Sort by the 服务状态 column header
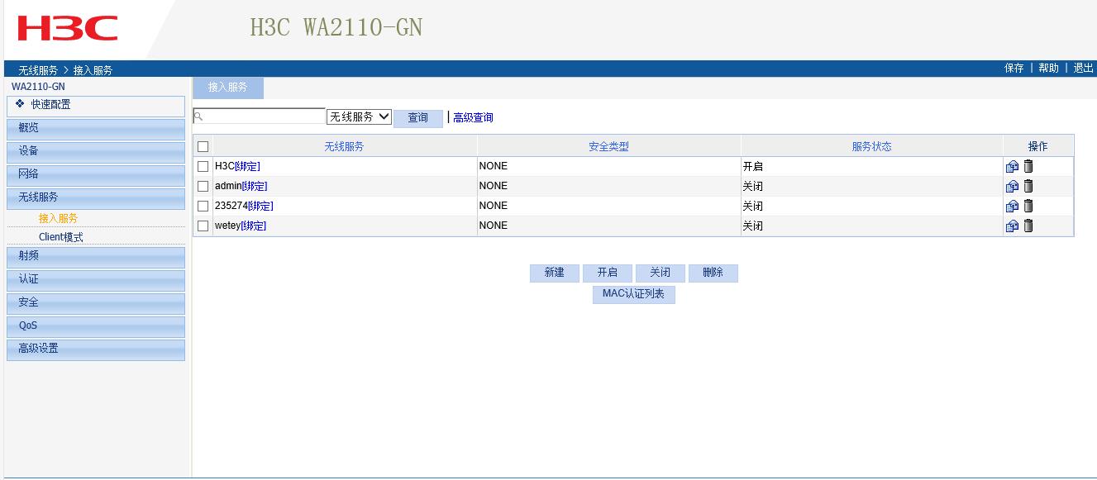Image resolution: width=1097 pixels, height=480 pixels. click(x=872, y=146)
